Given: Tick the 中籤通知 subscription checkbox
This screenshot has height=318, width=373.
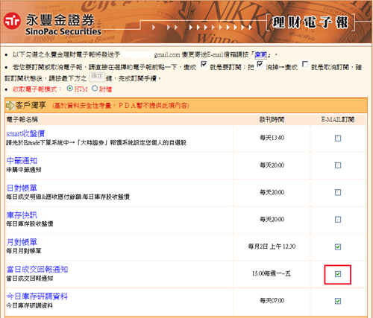Looking at the screenshot, I should coord(338,165).
